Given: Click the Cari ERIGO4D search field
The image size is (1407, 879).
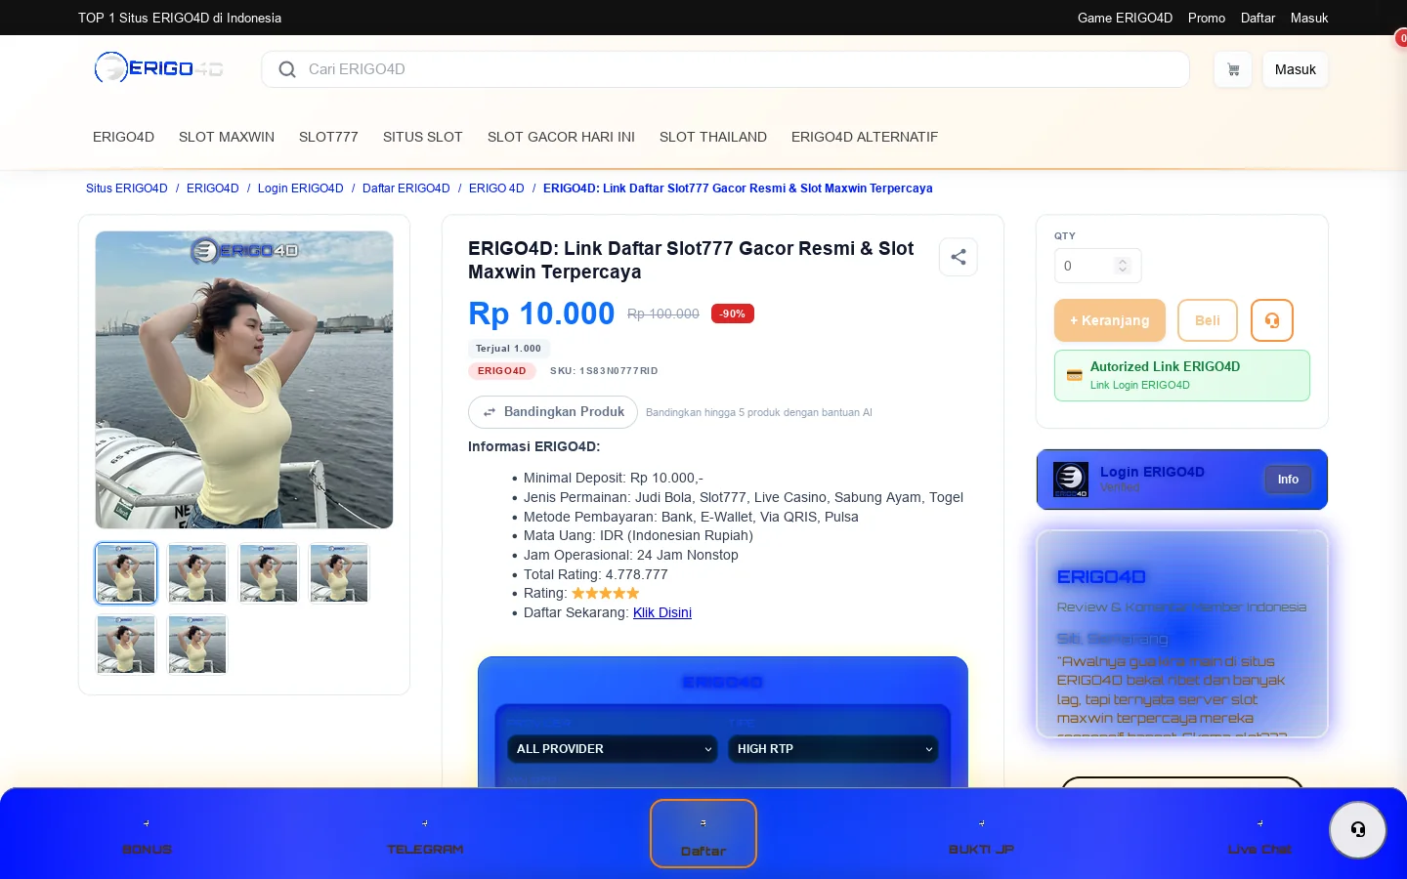Looking at the screenshot, I should [x=725, y=69].
